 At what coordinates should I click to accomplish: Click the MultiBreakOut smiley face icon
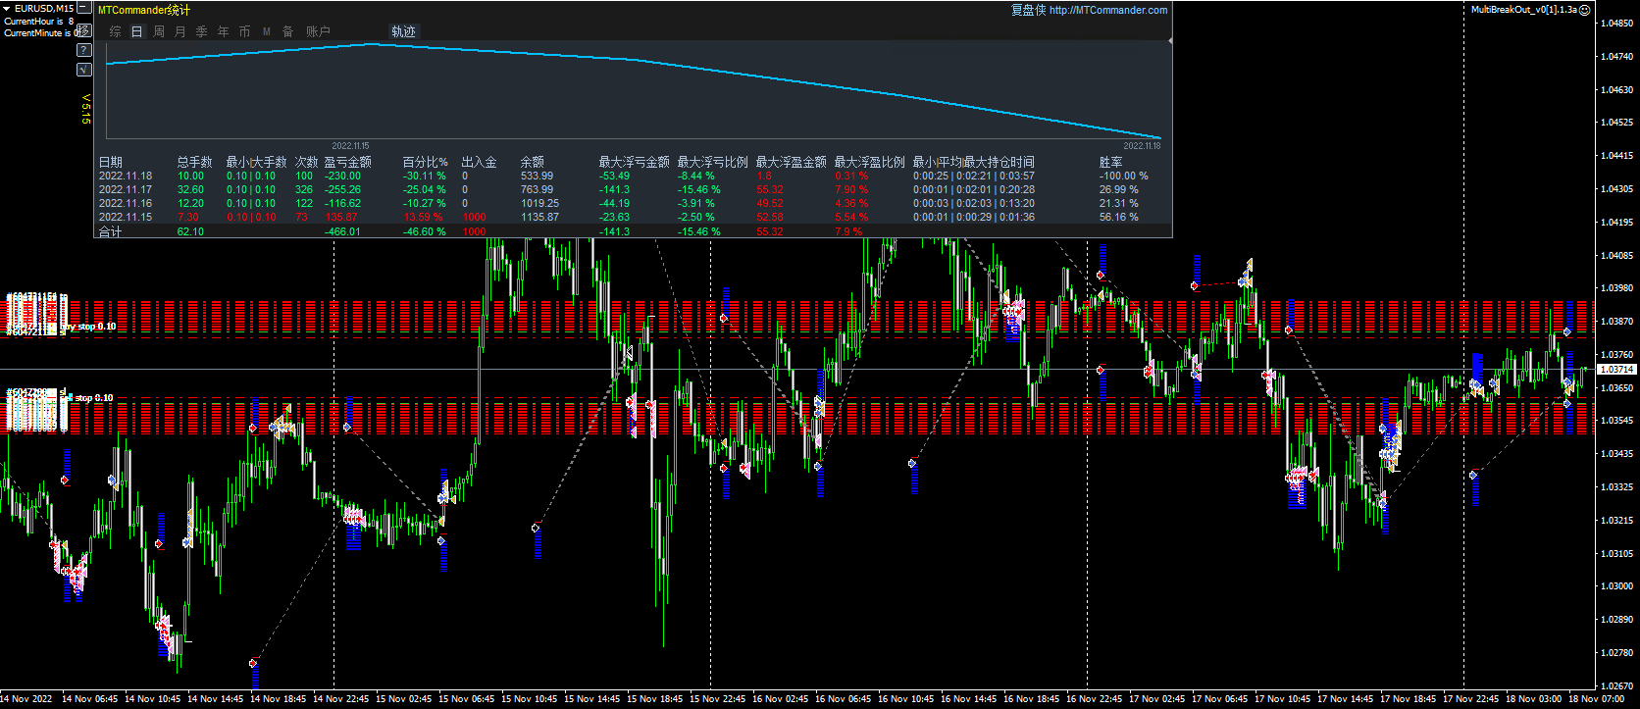point(1584,10)
